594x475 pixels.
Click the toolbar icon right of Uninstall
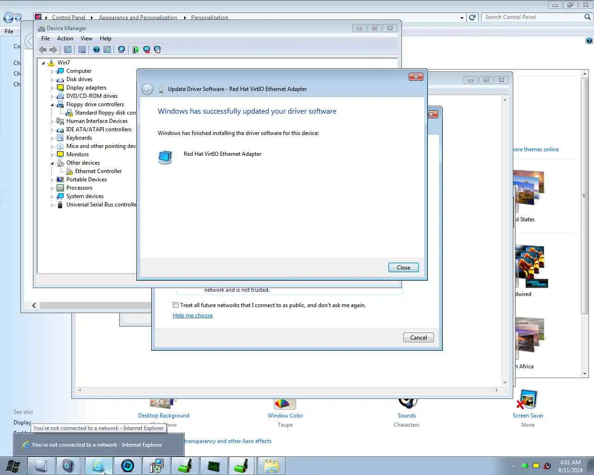pos(157,50)
